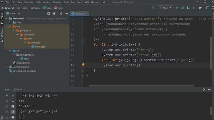Click line number 13 in gutter
This screenshot has height=120, width=214.
(73, 50)
